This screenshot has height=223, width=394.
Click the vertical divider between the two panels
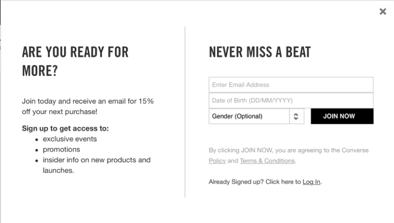click(x=185, y=112)
